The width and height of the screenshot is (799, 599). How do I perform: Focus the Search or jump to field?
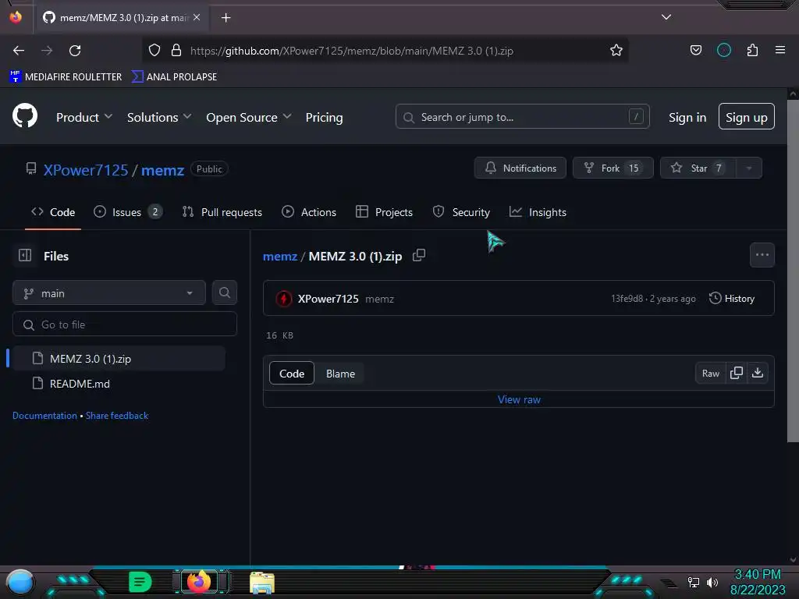tap(522, 117)
